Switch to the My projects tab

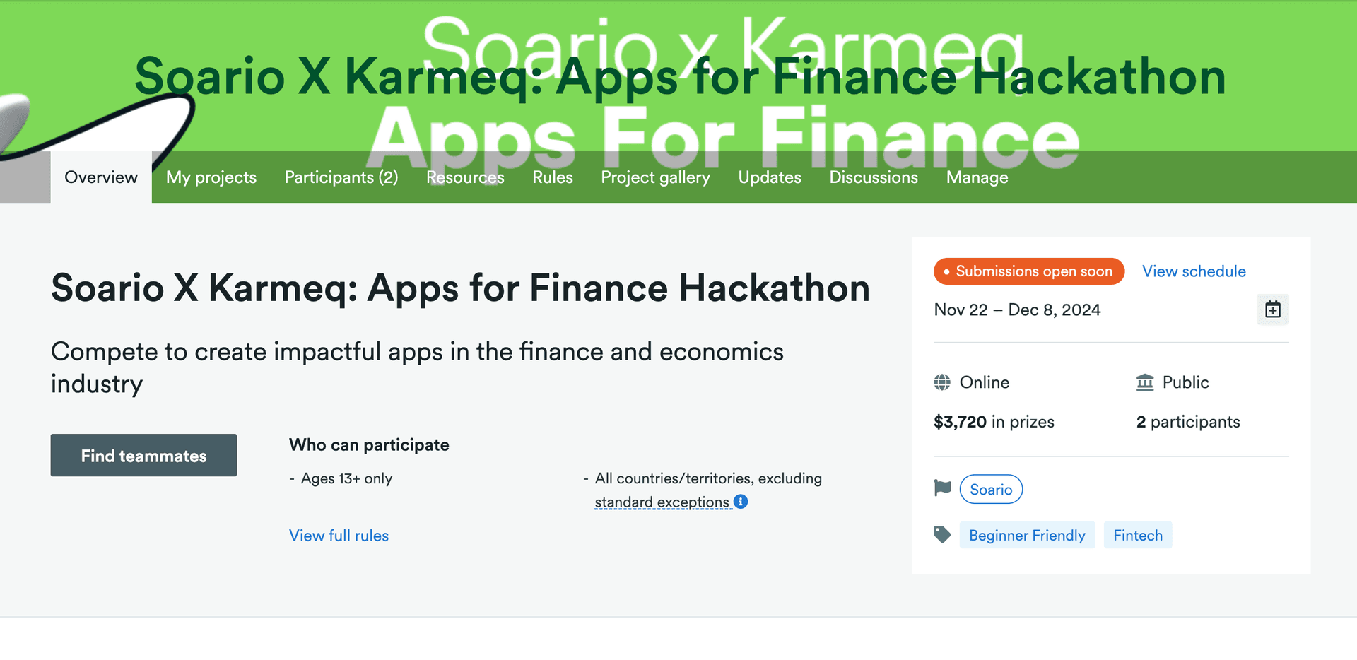coord(211,177)
